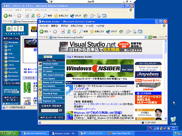Click Go (移動) button beside address bar

tap(153, 37)
